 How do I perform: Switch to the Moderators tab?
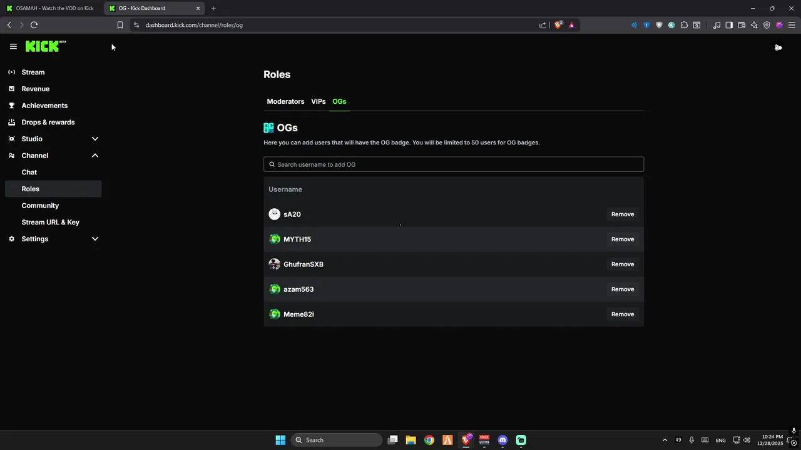pyautogui.click(x=285, y=101)
